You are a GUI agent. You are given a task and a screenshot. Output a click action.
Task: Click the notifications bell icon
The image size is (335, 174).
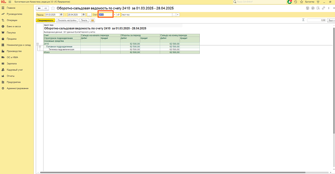pos(290,2)
